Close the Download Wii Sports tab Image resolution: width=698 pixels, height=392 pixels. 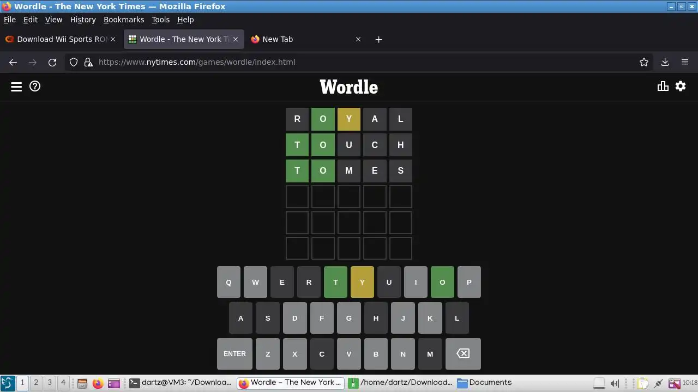tap(113, 39)
